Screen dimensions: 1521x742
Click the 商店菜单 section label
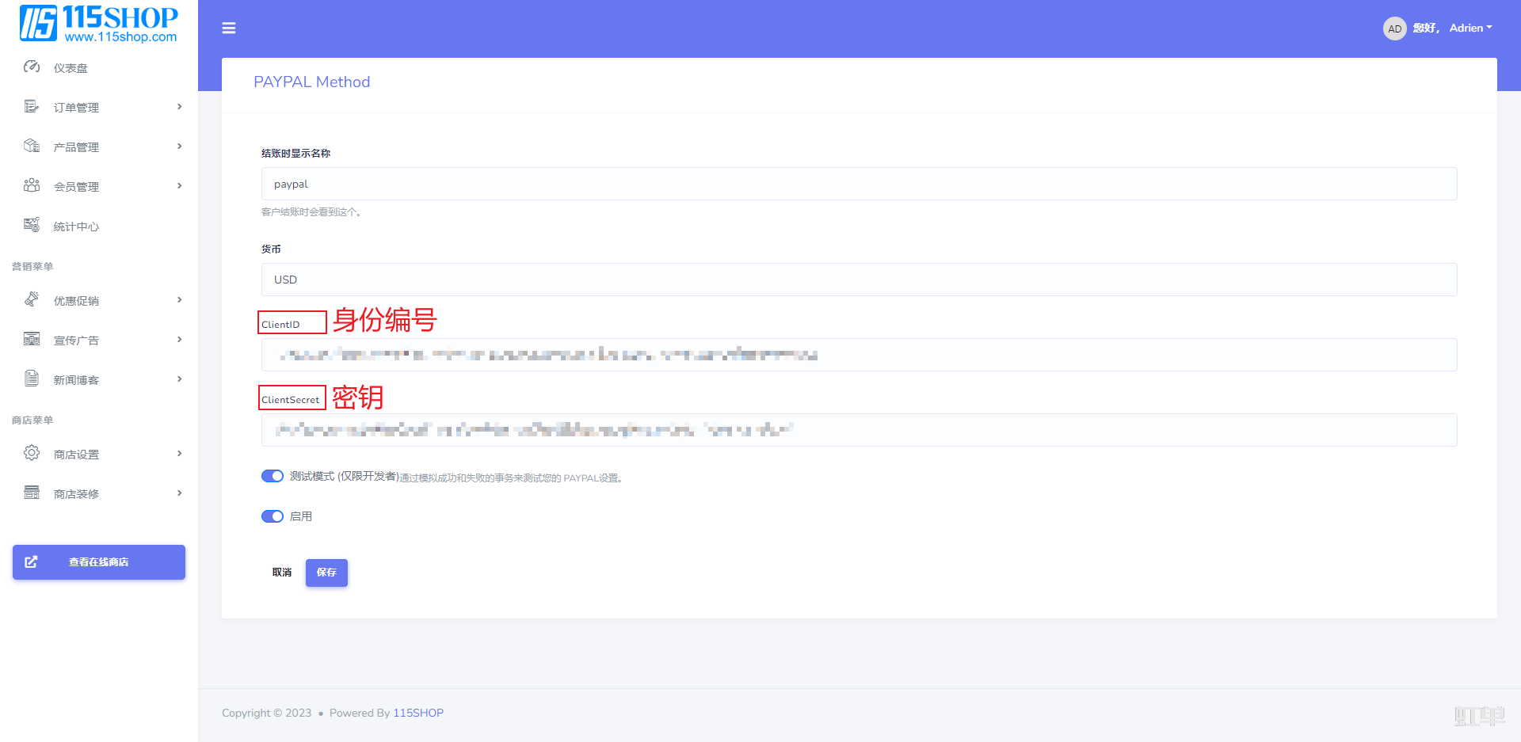(x=32, y=420)
